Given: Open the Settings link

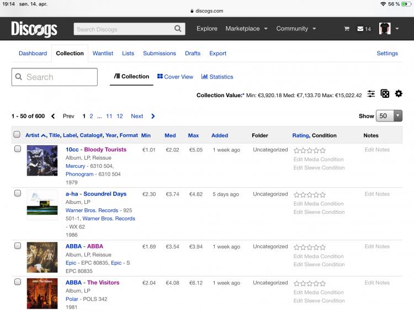Looking at the screenshot, I should point(387,53).
